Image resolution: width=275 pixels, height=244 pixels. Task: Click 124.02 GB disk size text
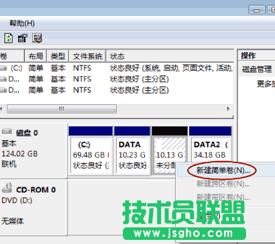tap(19, 154)
